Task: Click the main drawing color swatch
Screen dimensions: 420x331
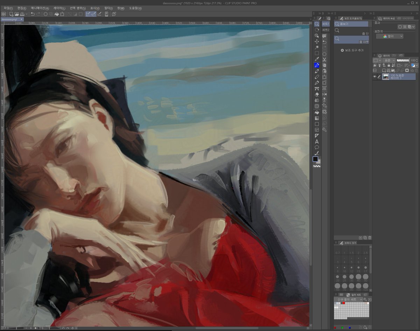Action: coord(315,159)
